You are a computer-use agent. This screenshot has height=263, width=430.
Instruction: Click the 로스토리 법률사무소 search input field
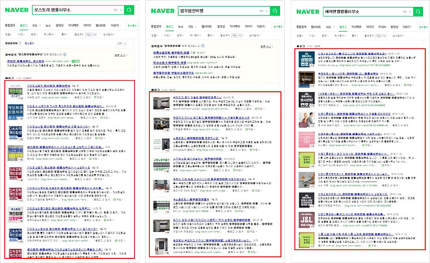(x=73, y=10)
